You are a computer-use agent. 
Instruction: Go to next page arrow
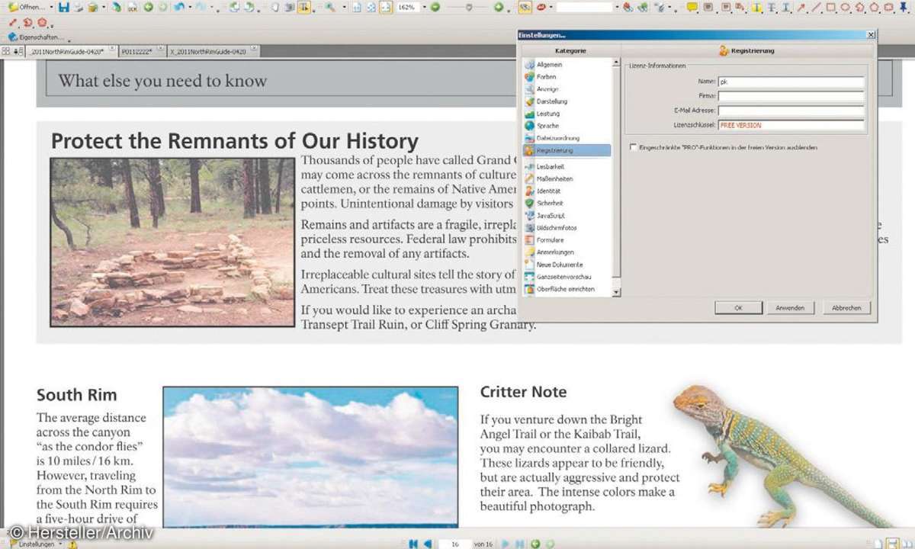point(505,544)
